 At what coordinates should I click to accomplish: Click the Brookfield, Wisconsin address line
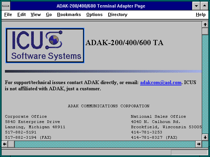(166, 127)
